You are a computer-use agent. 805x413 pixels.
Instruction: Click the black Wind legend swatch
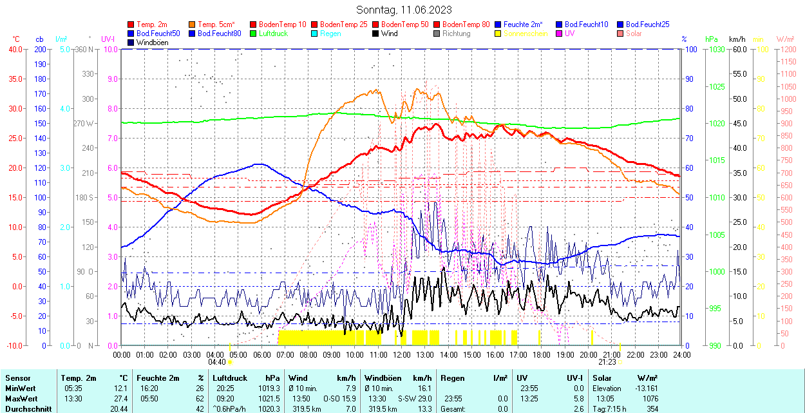375,34
